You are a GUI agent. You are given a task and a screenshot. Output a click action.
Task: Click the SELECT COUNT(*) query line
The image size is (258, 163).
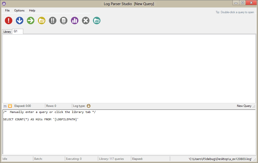[x=41, y=119]
